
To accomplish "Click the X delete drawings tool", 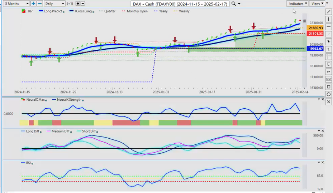I will point(329,102).
